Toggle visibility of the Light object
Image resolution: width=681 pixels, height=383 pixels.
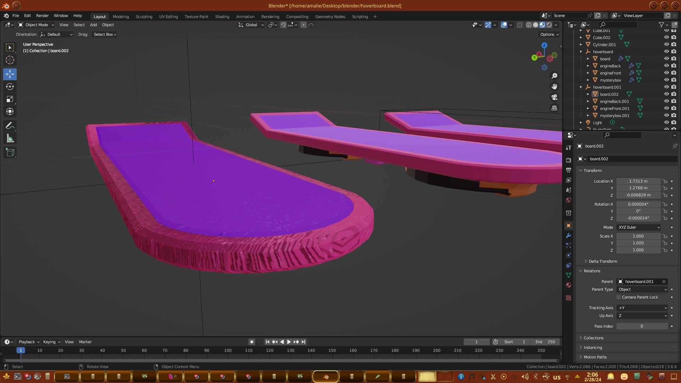click(666, 122)
